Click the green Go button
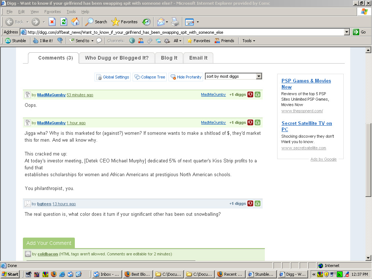Image resolution: width=372 pixels, height=279 pixels. click(x=359, y=32)
